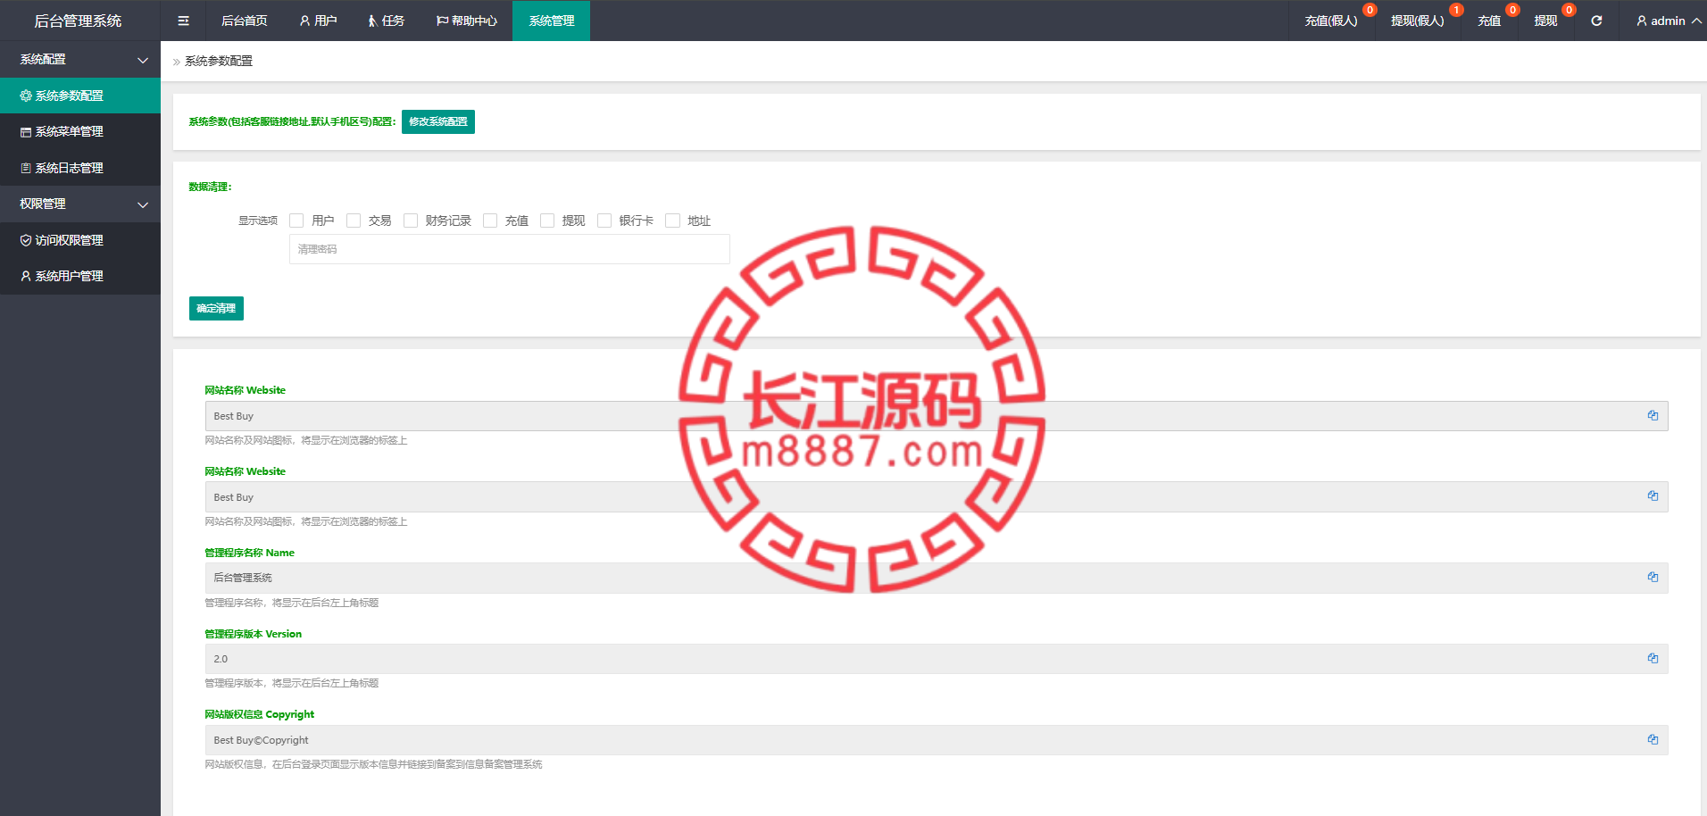Image resolution: width=1707 pixels, height=816 pixels.
Task: Click the Best Buy©Copyright field
Action: tap(937, 740)
